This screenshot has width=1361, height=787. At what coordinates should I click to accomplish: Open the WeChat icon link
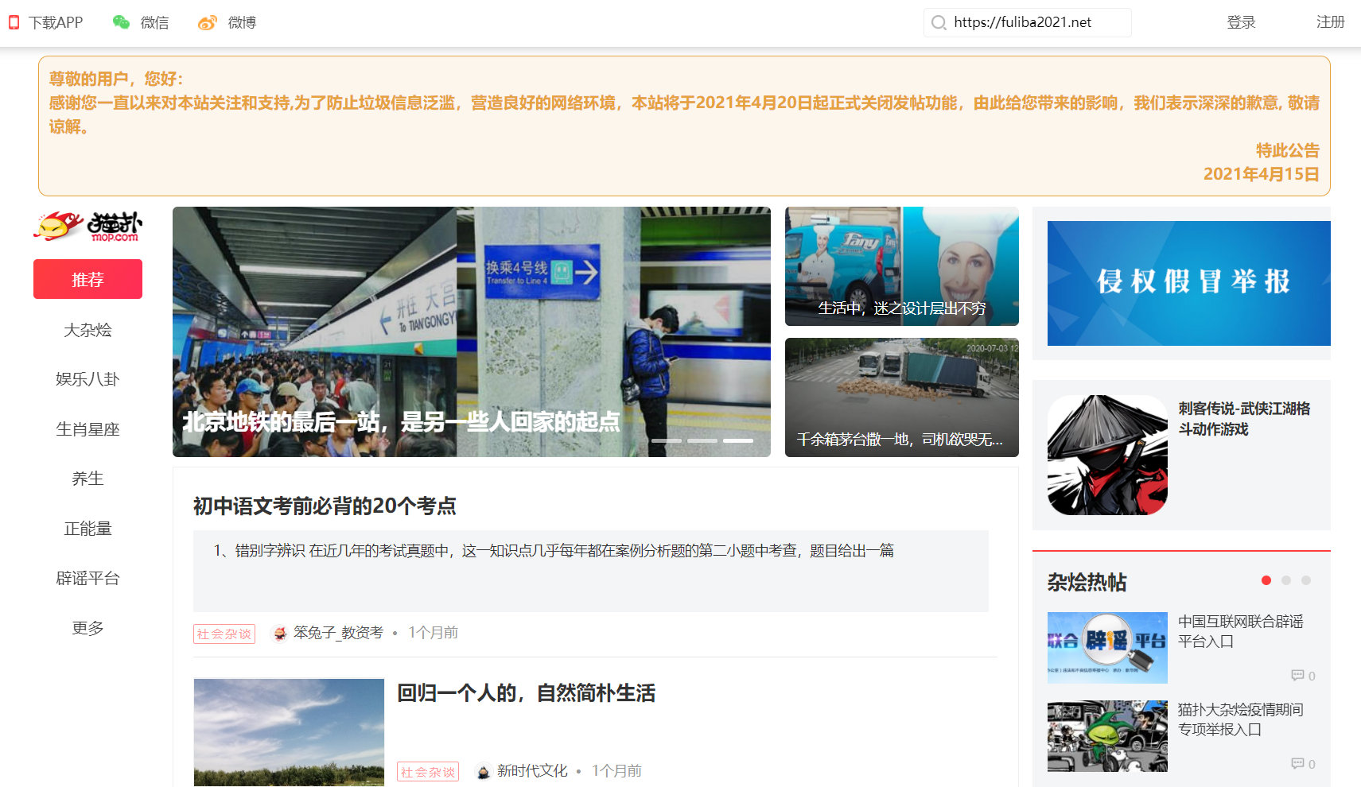click(121, 22)
